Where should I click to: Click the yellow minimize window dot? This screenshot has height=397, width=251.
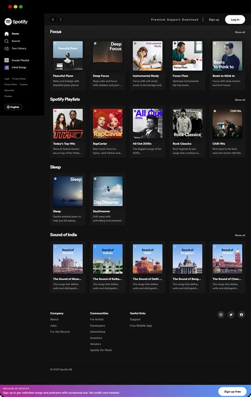click(15, 6)
